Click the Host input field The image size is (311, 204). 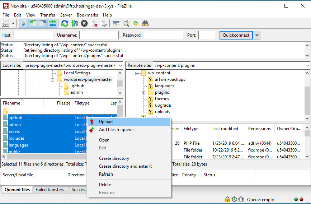33,35
